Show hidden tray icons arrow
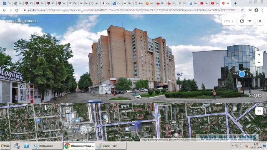The width and height of the screenshot is (267, 150). [x=233, y=146]
